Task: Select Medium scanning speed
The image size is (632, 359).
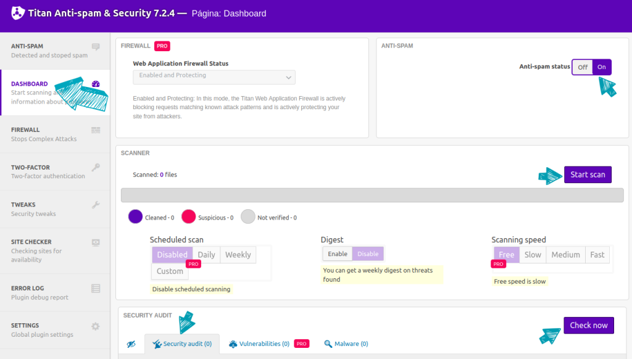Action: pos(565,255)
